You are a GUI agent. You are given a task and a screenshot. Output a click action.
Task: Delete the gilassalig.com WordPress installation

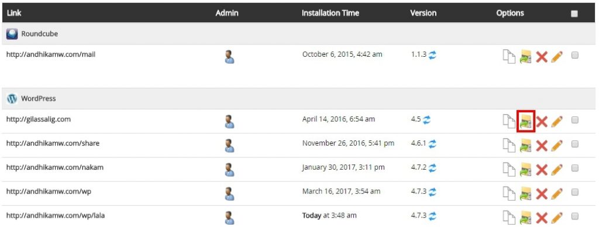(542, 122)
